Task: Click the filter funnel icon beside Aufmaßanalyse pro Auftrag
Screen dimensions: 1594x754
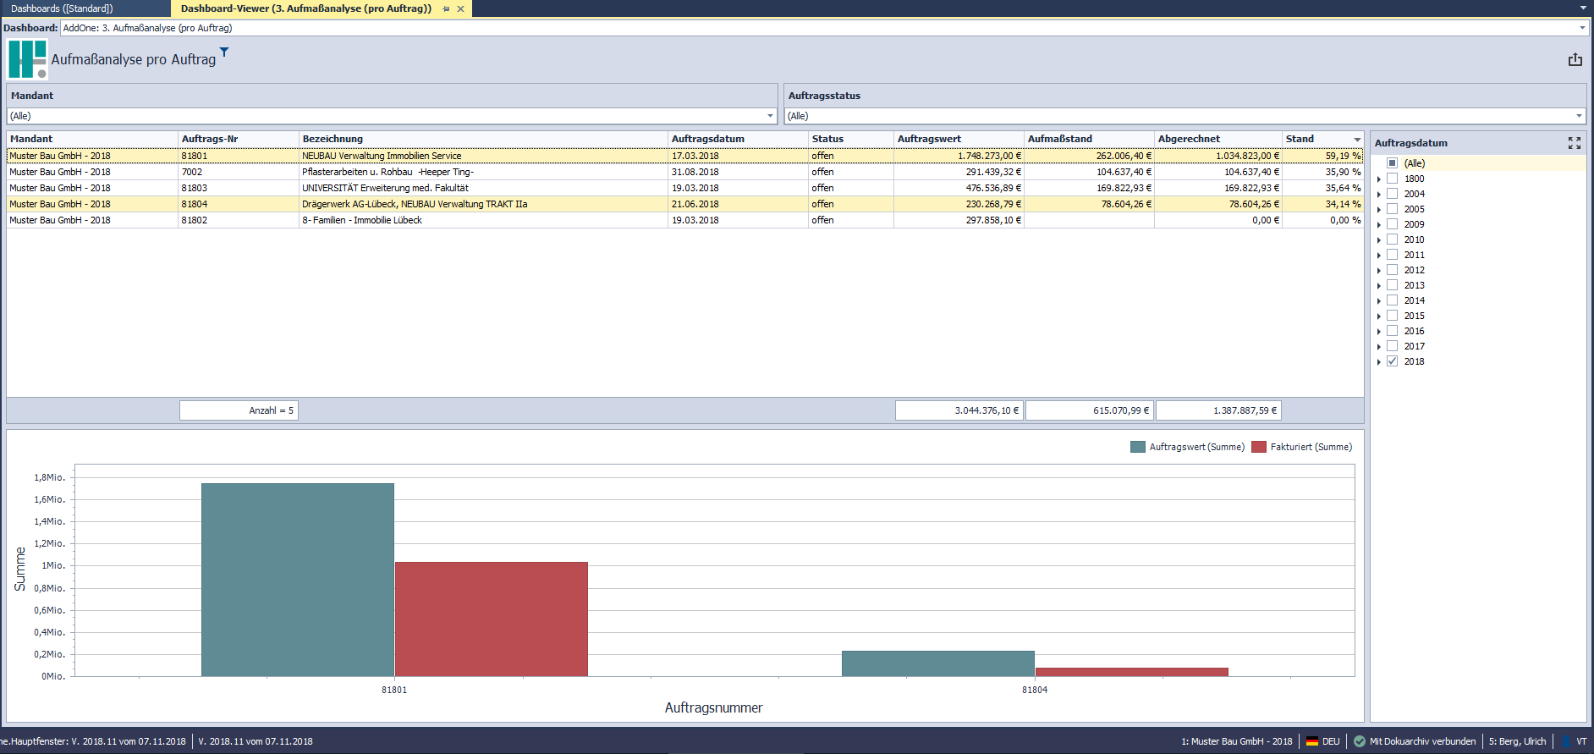Action: (224, 52)
